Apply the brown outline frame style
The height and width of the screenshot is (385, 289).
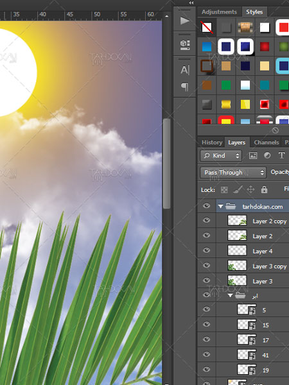point(207,66)
